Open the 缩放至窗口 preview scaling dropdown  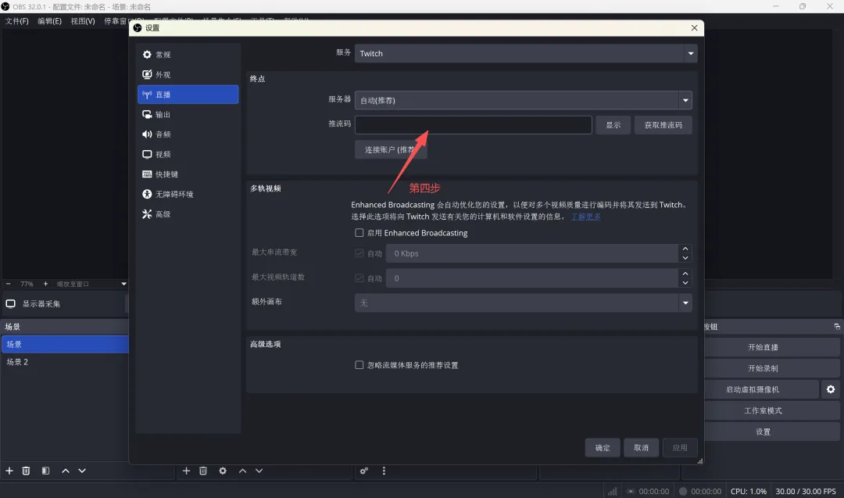pos(91,284)
